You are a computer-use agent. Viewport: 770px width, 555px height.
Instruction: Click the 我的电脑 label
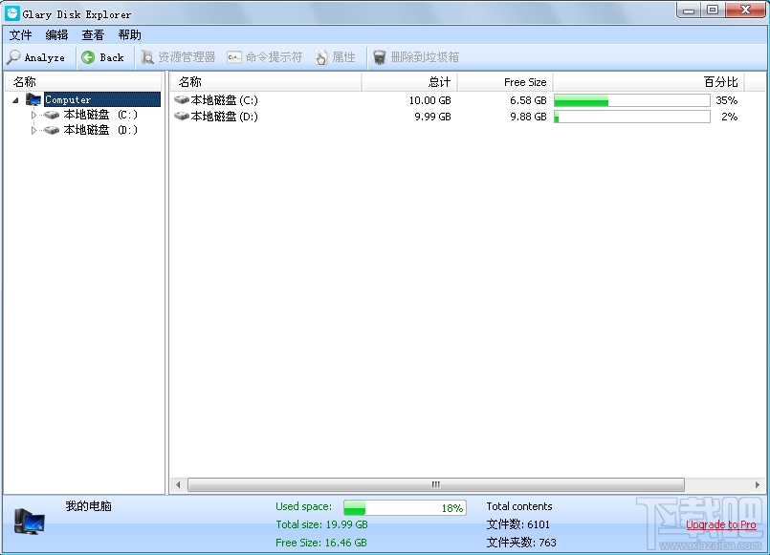(x=88, y=506)
